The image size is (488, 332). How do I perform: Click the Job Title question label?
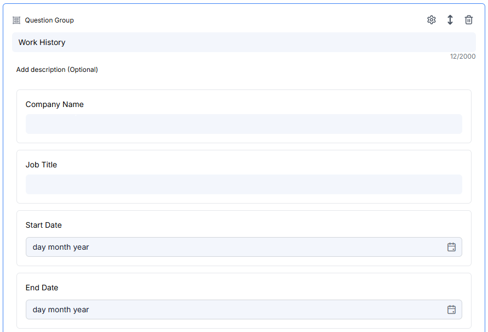point(42,165)
